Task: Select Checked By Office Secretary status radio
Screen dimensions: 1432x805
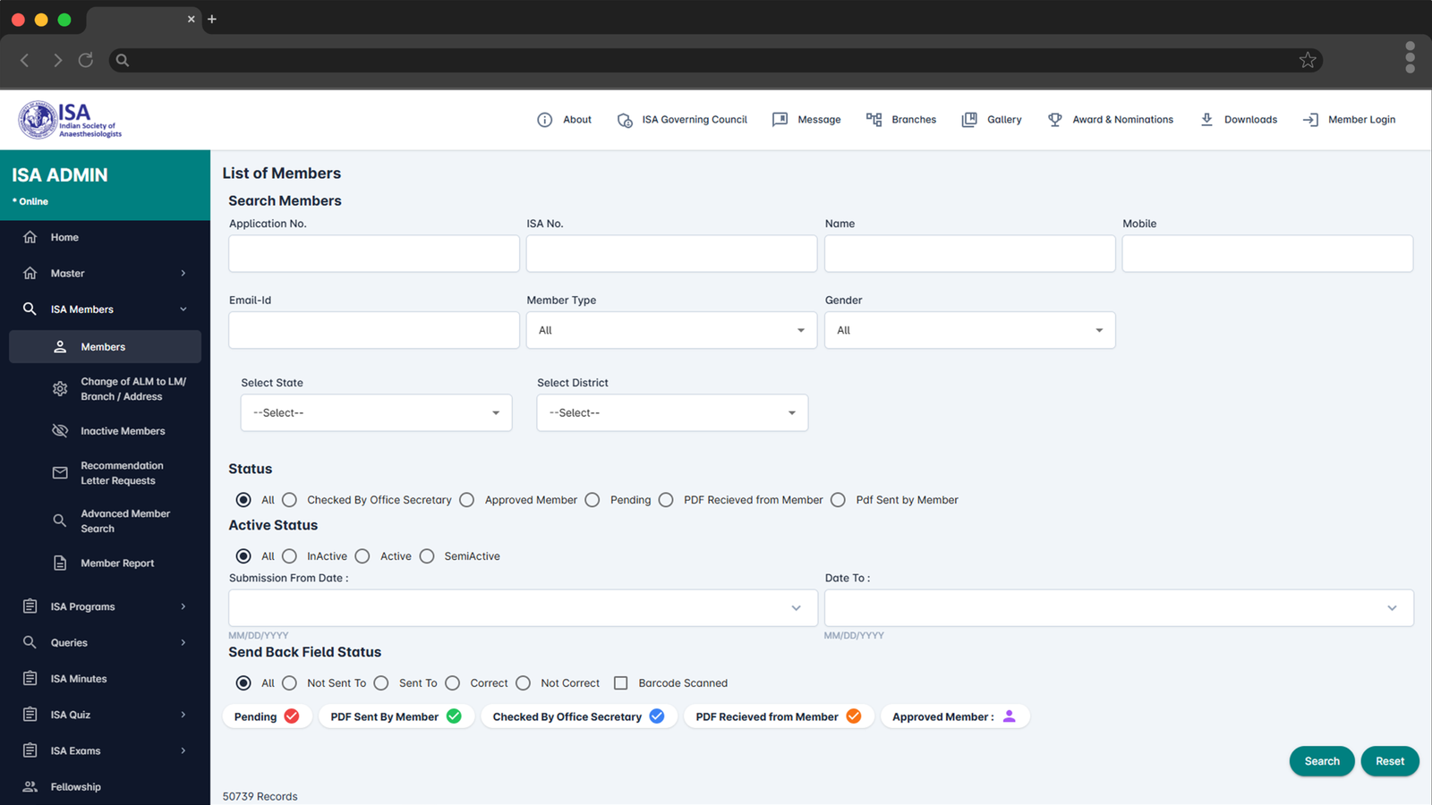Action: 289,500
